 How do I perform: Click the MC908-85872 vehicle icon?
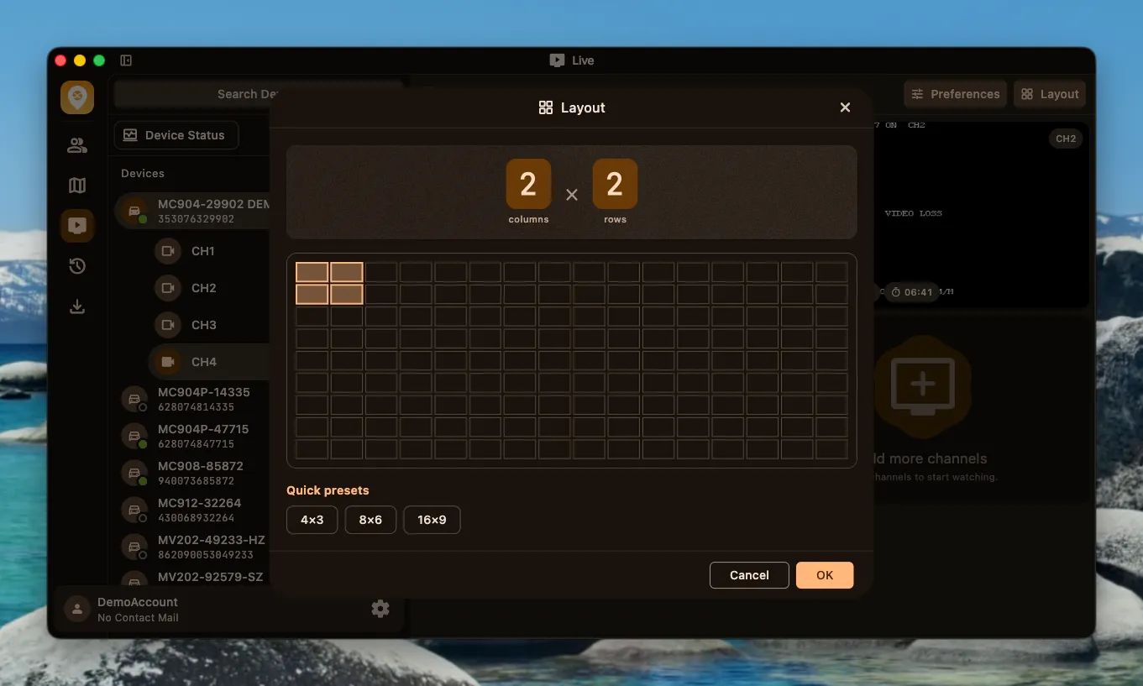click(134, 473)
